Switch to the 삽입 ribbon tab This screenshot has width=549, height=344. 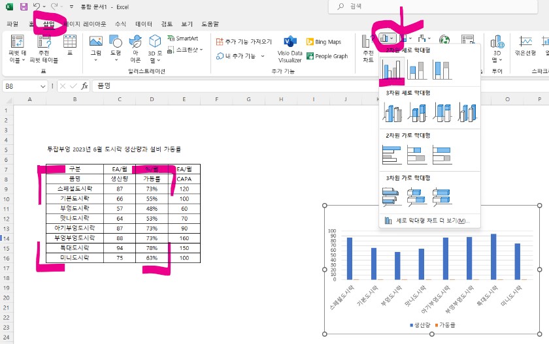pyautogui.click(x=48, y=23)
